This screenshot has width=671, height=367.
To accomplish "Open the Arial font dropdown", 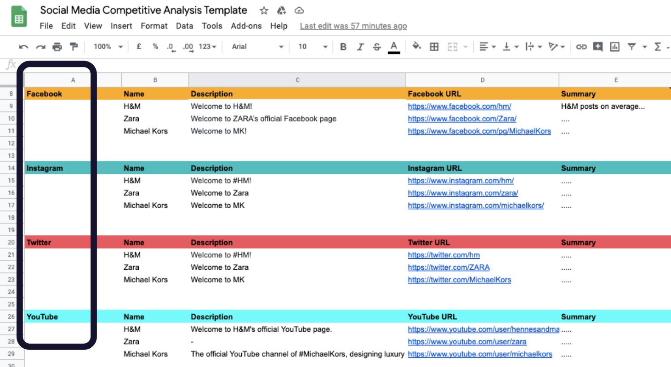I will point(257,47).
